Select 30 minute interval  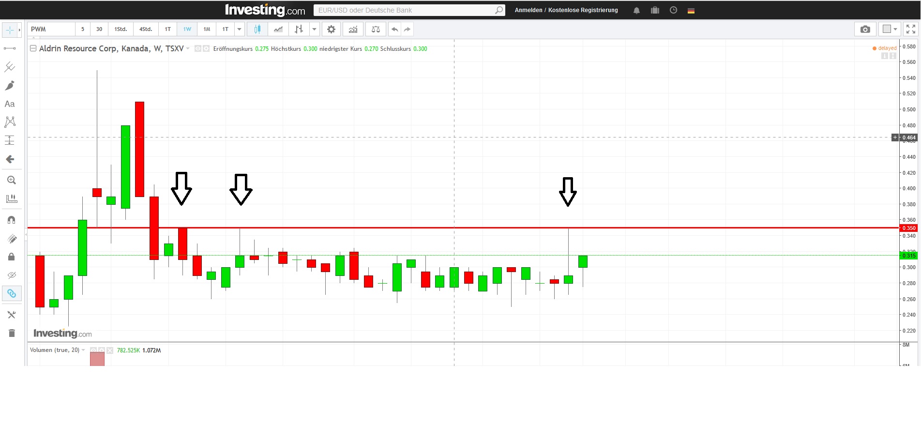point(99,29)
